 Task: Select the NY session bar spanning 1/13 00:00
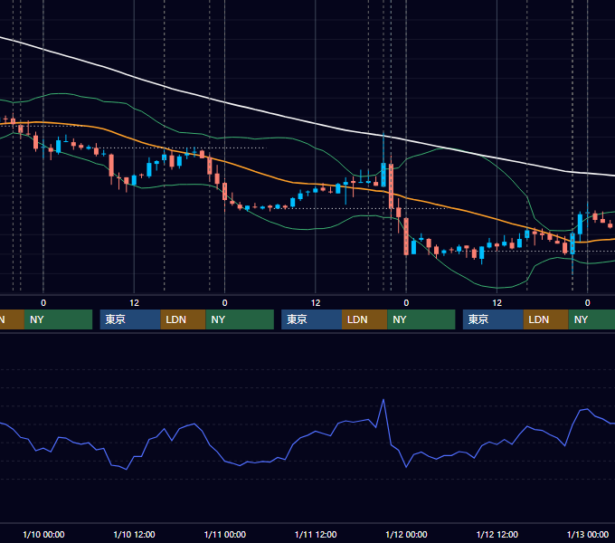(x=591, y=319)
